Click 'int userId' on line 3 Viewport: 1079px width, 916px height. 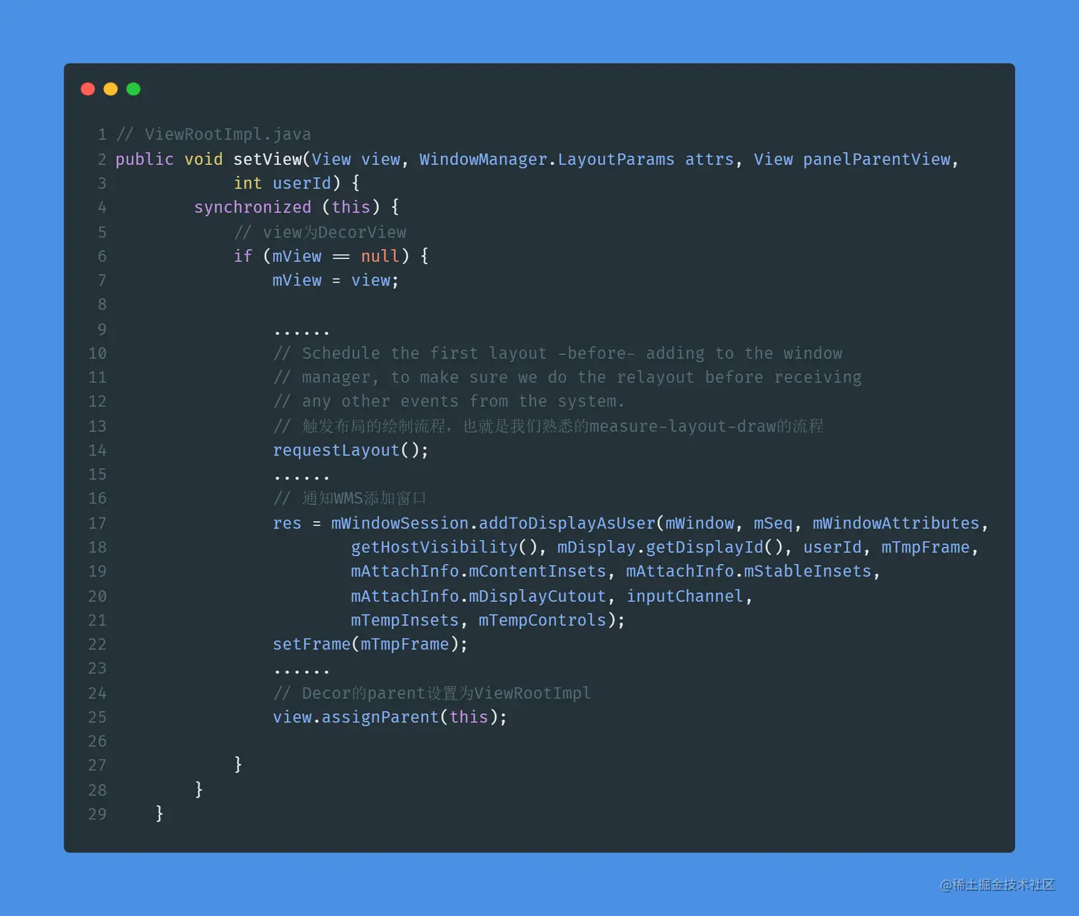click(283, 183)
